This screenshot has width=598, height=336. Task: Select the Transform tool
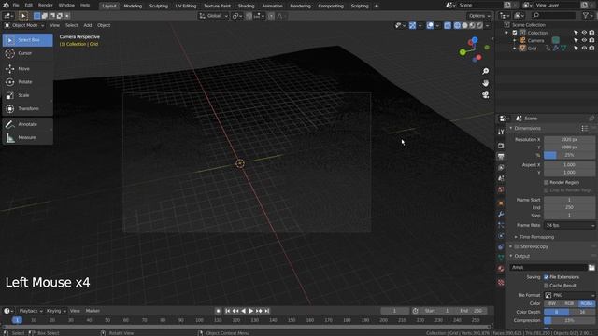(x=27, y=108)
